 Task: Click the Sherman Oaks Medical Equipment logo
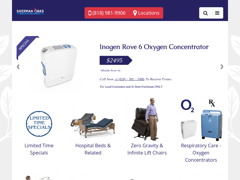point(30,11)
